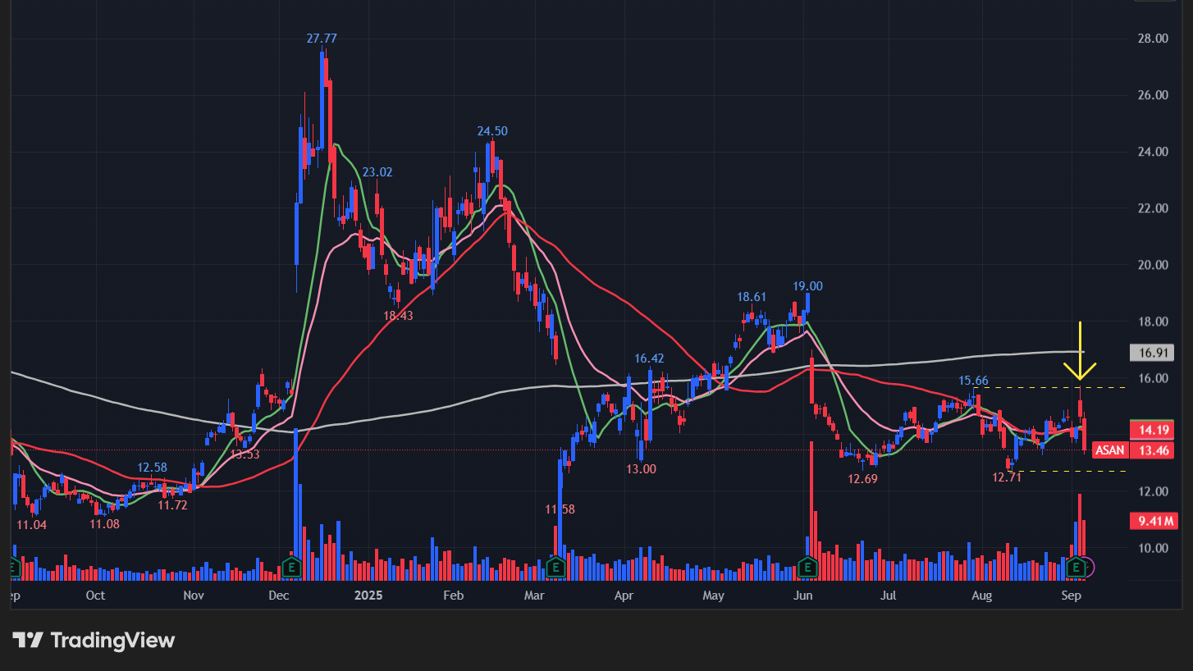Viewport: 1193px width, 671px height.
Task: Click the Apr time axis label
Action: tap(624, 596)
